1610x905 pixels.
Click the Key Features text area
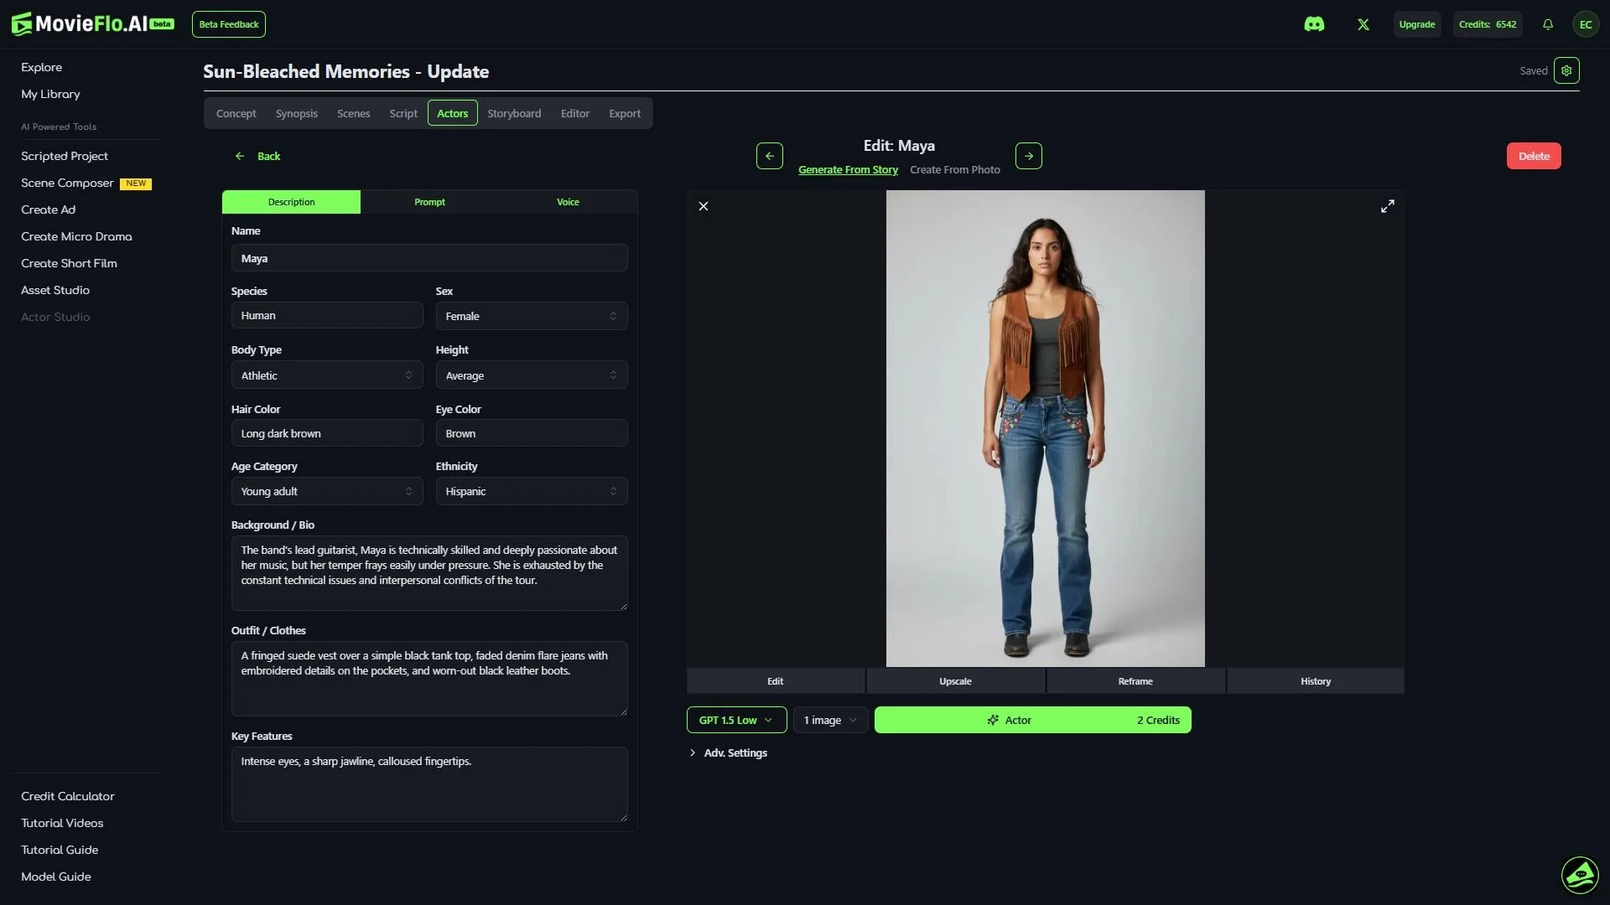pyautogui.click(x=429, y=783)
